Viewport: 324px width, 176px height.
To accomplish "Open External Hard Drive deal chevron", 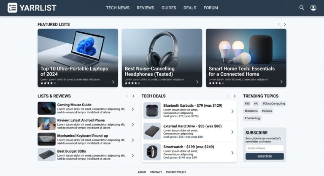I will [x=232, y=132].
